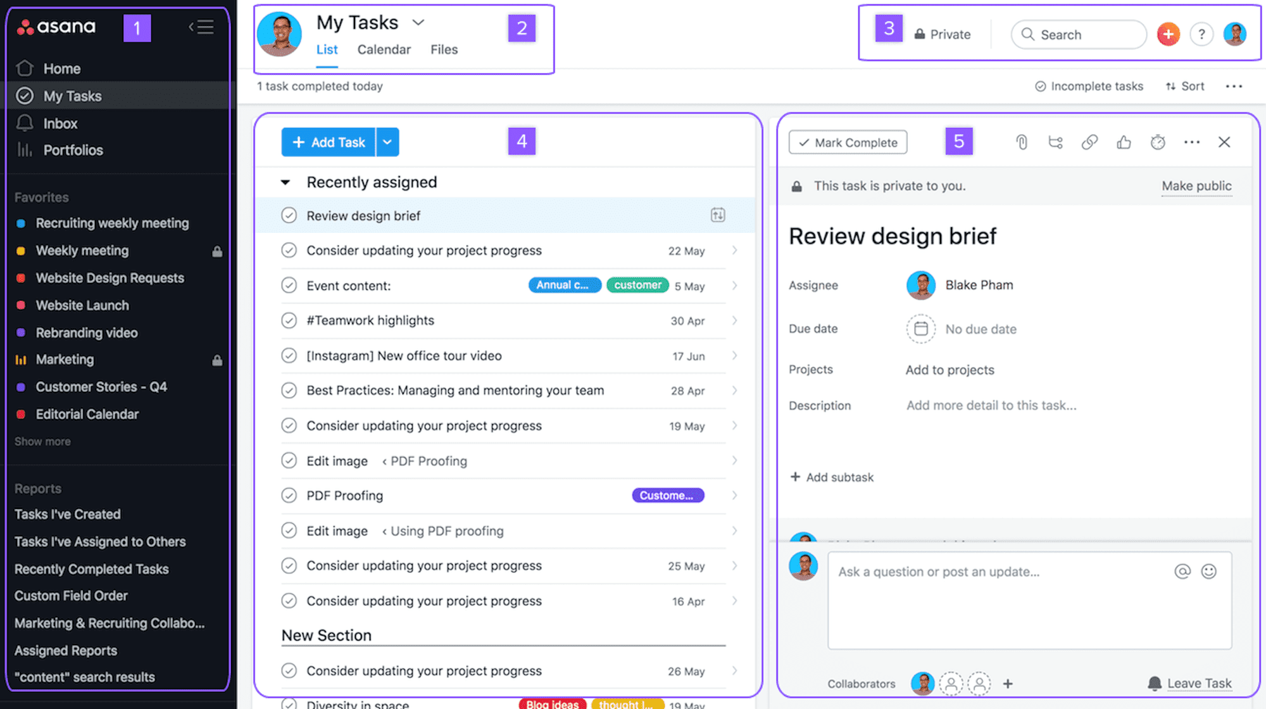Click Make public link on task detail
The width and height of the screenshot is (1266, 709).
tap(1196, 185)
